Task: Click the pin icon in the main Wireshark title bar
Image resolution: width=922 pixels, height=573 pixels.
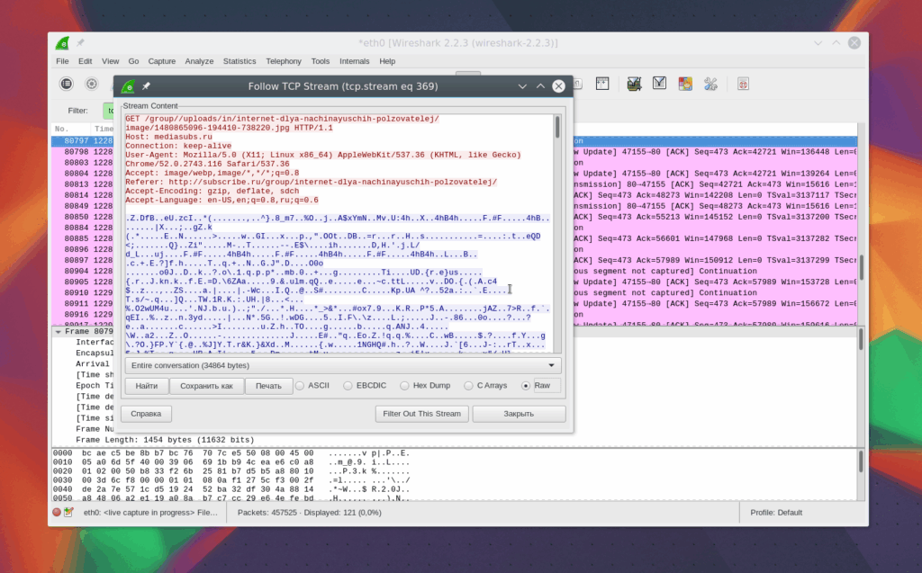Action: click(x=80, y=43)
